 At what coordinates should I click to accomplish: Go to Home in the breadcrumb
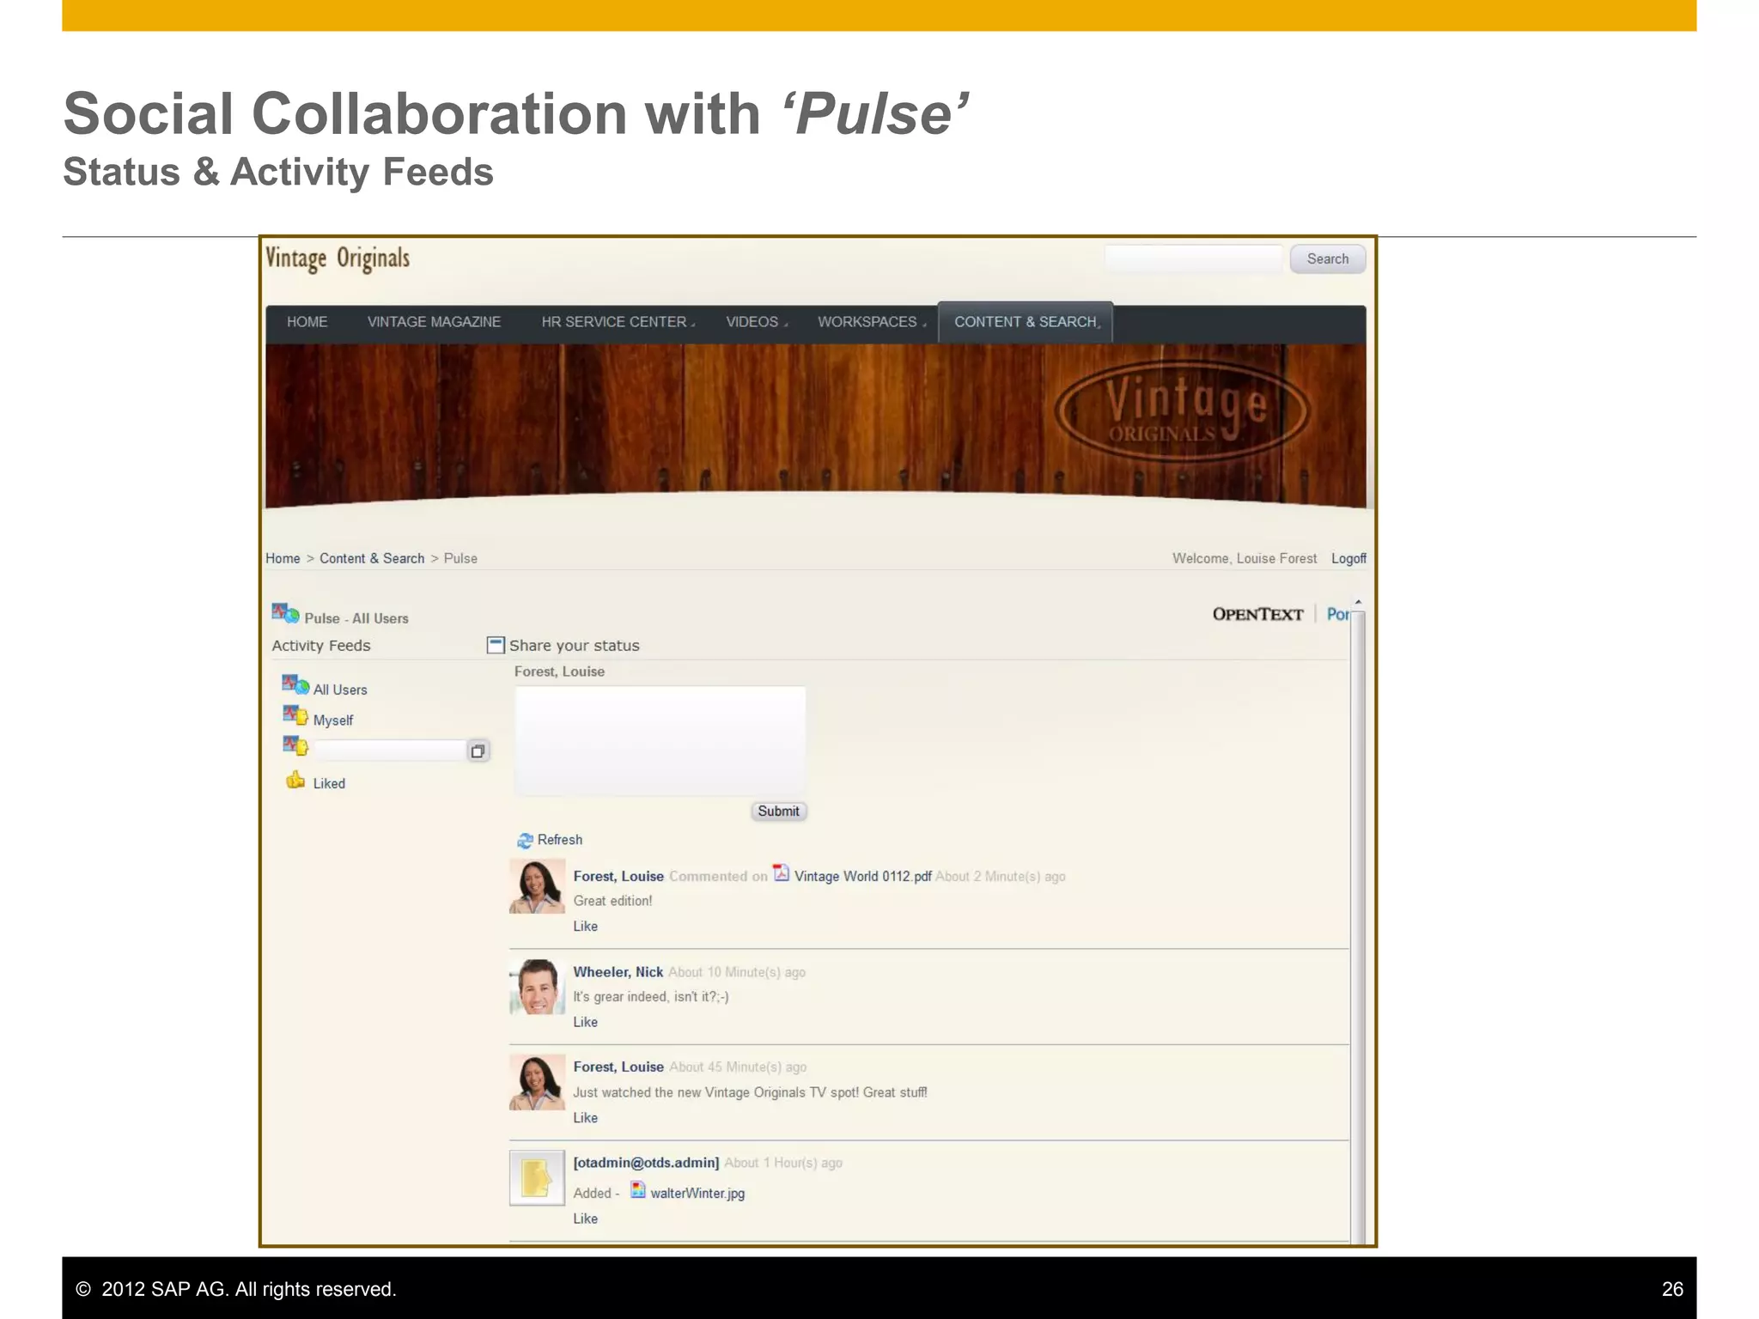point(283,558)
